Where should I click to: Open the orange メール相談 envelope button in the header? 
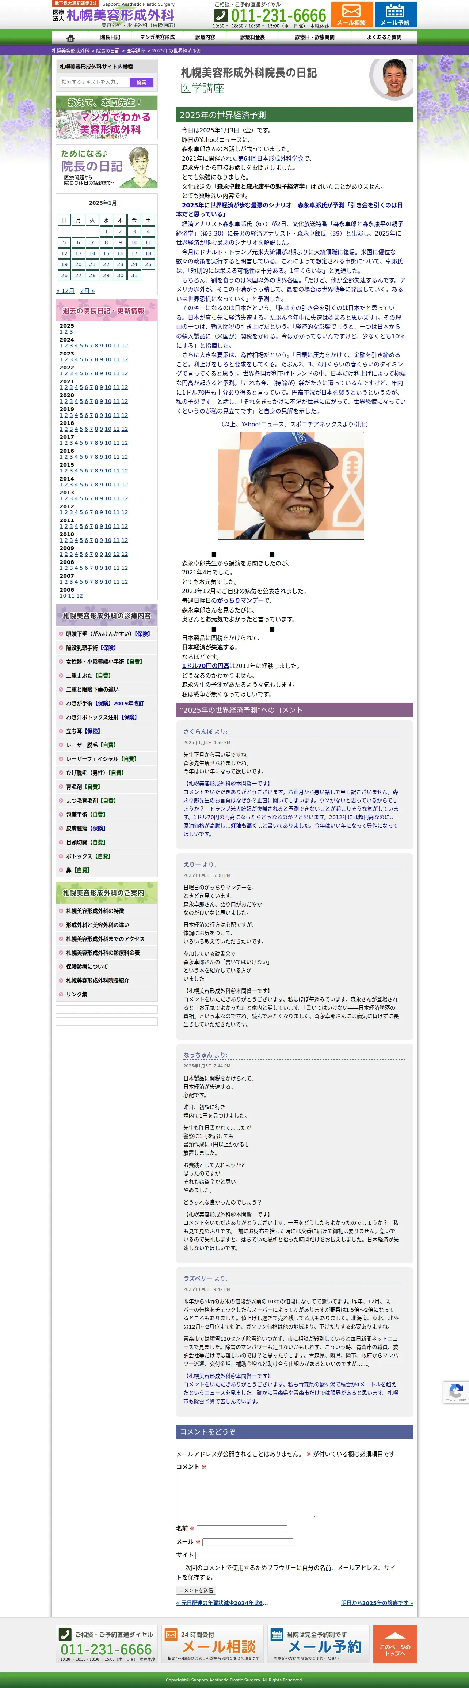(352, 14)
